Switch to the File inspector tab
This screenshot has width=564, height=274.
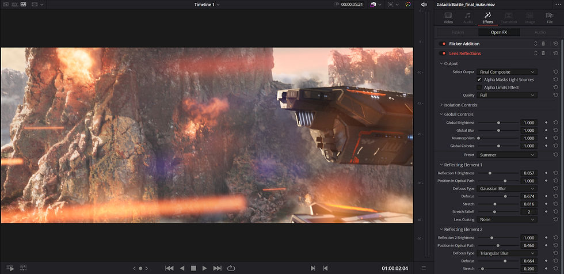click(x=549, y=18)
